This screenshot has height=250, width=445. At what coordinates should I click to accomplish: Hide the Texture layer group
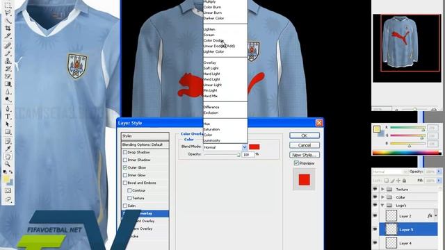click(x=375, y=189)
